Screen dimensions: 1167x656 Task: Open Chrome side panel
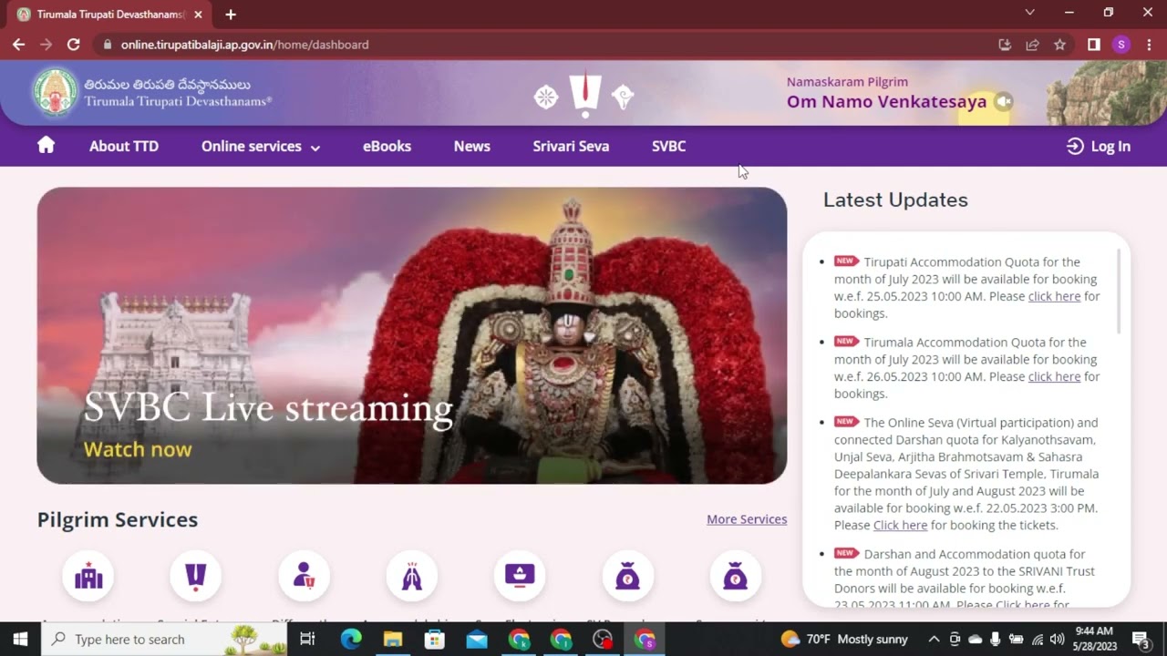coord(1094,45)
